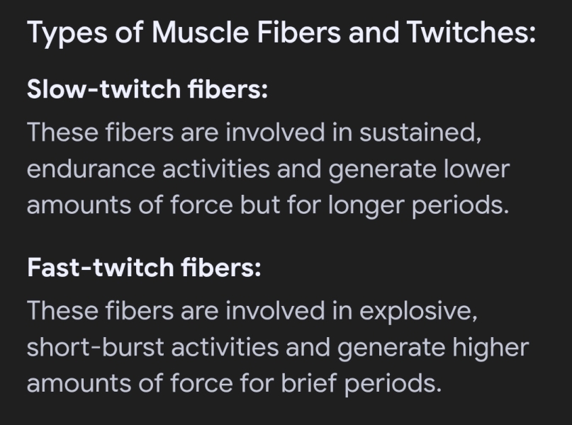Click 'brief periods.' at end of text

coord(361,384)
